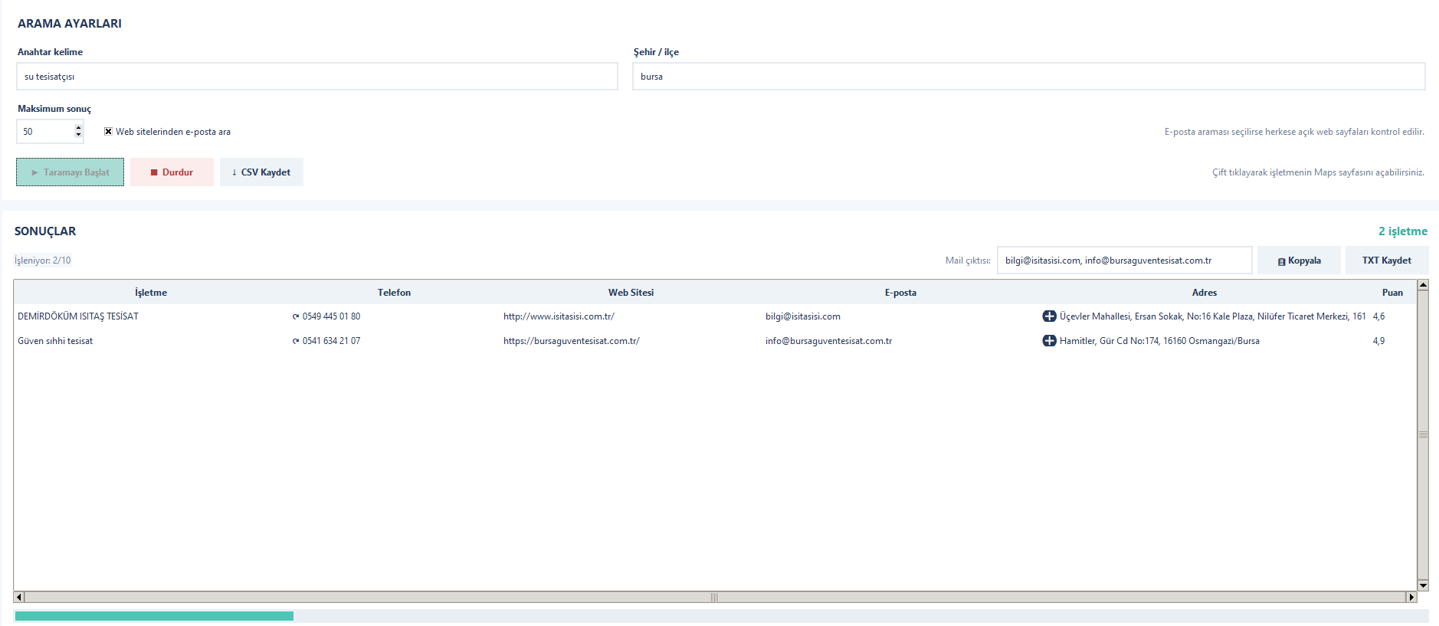The width and height of the screenshot is (1439, 626).
Task: Decrease Maksimum sonuç with down arrow
Action: pyautogui.click(x=78, y=136)
